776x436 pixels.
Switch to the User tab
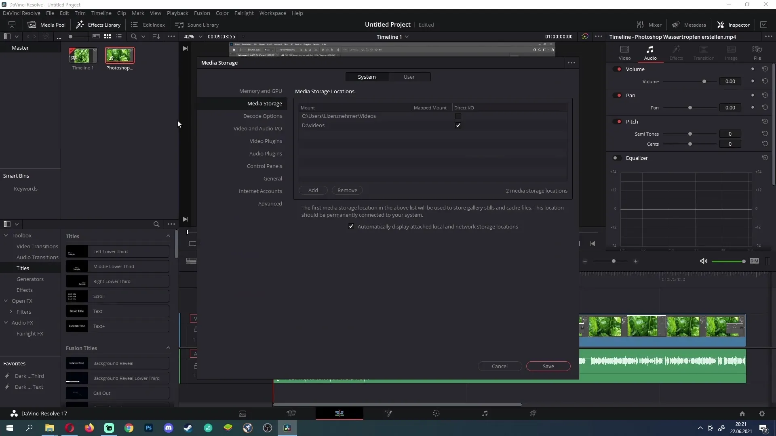409,77
